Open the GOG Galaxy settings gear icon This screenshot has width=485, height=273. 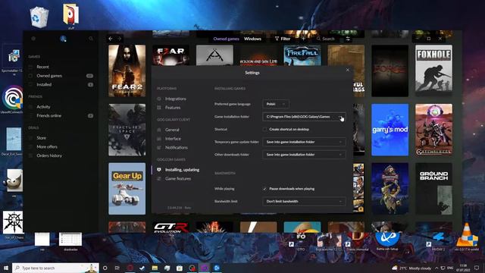coord(33,39)
